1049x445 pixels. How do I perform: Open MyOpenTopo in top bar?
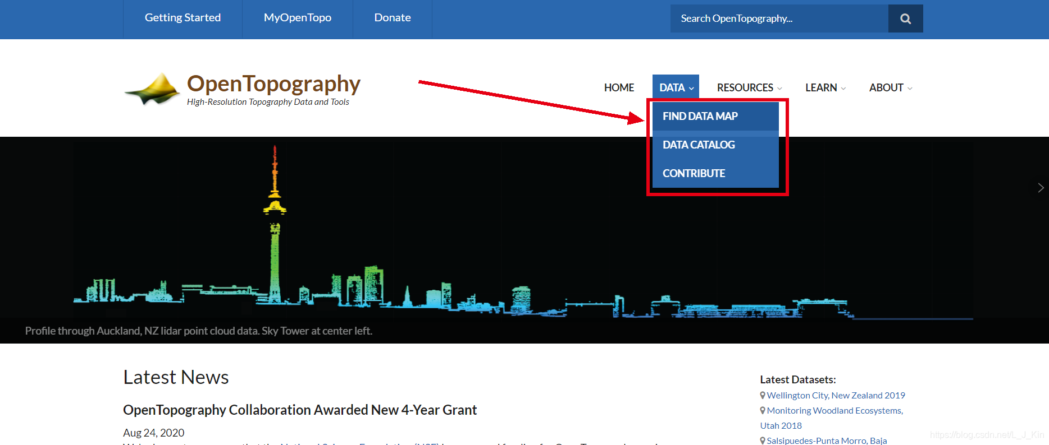pyautogui.click(x=298, y=18)
